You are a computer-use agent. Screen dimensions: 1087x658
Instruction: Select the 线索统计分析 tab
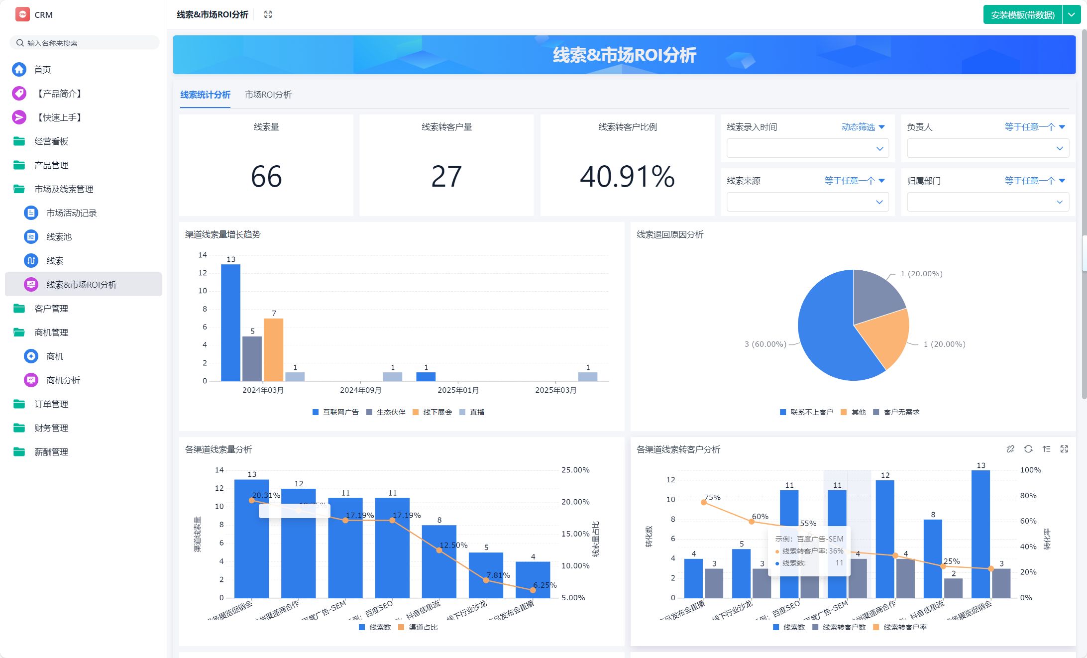point(205,95)
